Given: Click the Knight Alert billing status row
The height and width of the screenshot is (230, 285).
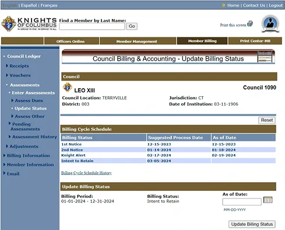Looking at the screenshot, I should 168,155.
